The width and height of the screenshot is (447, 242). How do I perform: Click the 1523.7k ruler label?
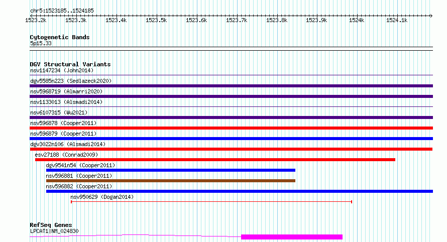tap(237, 20)
